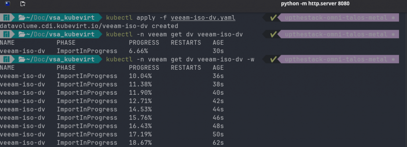
Task: Open a new tab with the plus-page icon
Action: [23, 4]
